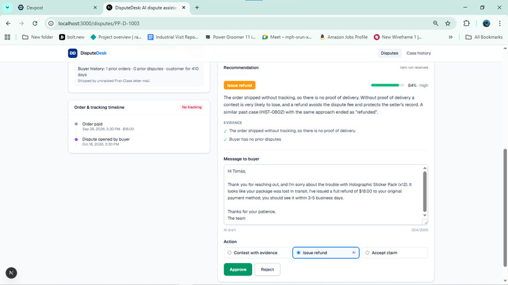Click the address bar URL
508x285 pixels.
99,23
